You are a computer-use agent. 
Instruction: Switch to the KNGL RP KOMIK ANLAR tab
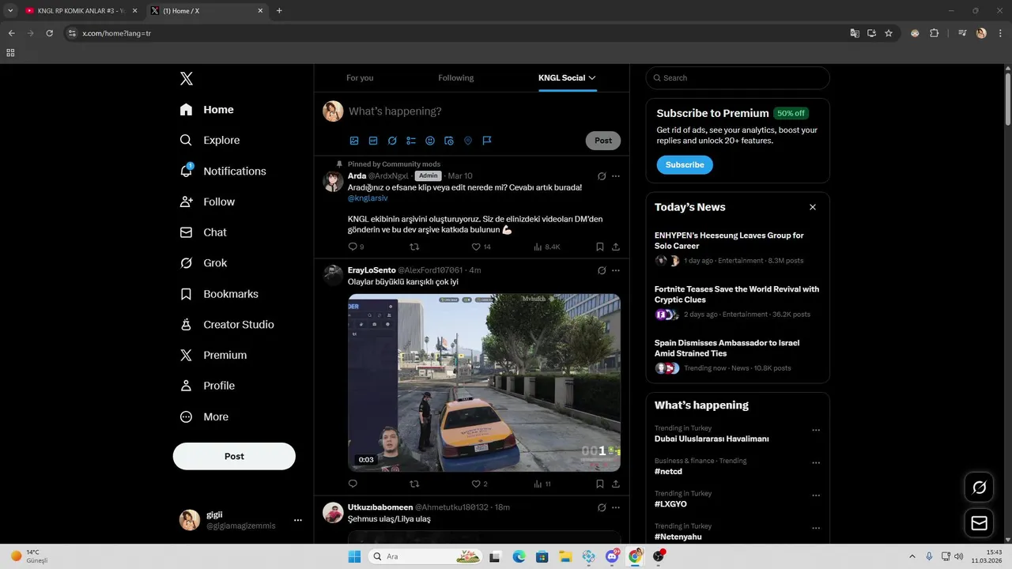pos(81,10)
